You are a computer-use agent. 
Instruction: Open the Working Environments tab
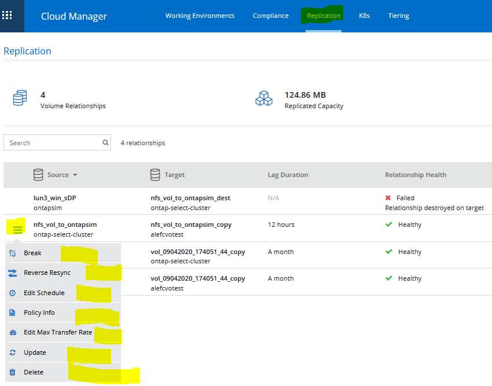(x=200, y=16)
